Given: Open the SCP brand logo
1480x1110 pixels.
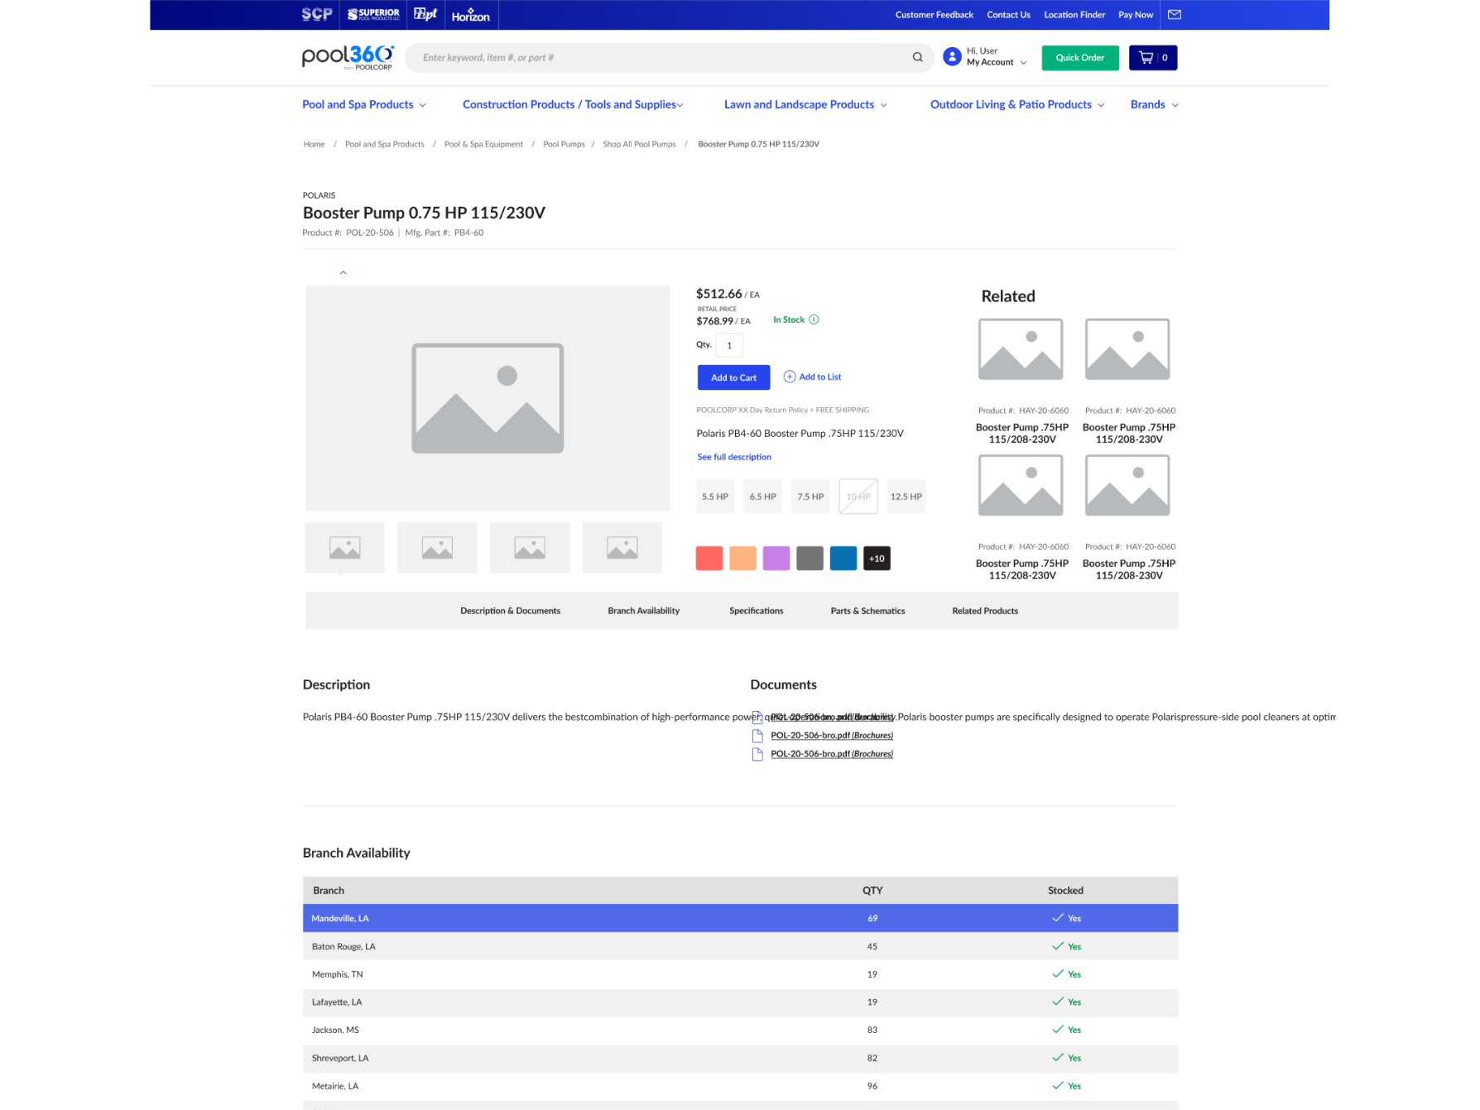Looking at the screenshot, I should pos(317,14).
